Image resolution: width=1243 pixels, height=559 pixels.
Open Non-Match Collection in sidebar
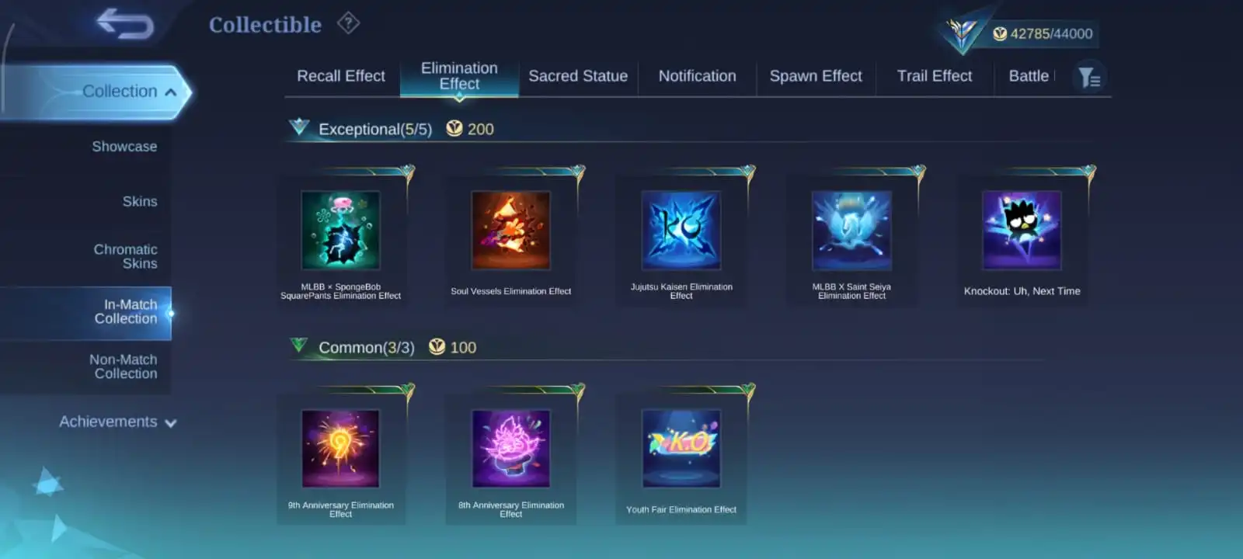(x=123, y=366)
